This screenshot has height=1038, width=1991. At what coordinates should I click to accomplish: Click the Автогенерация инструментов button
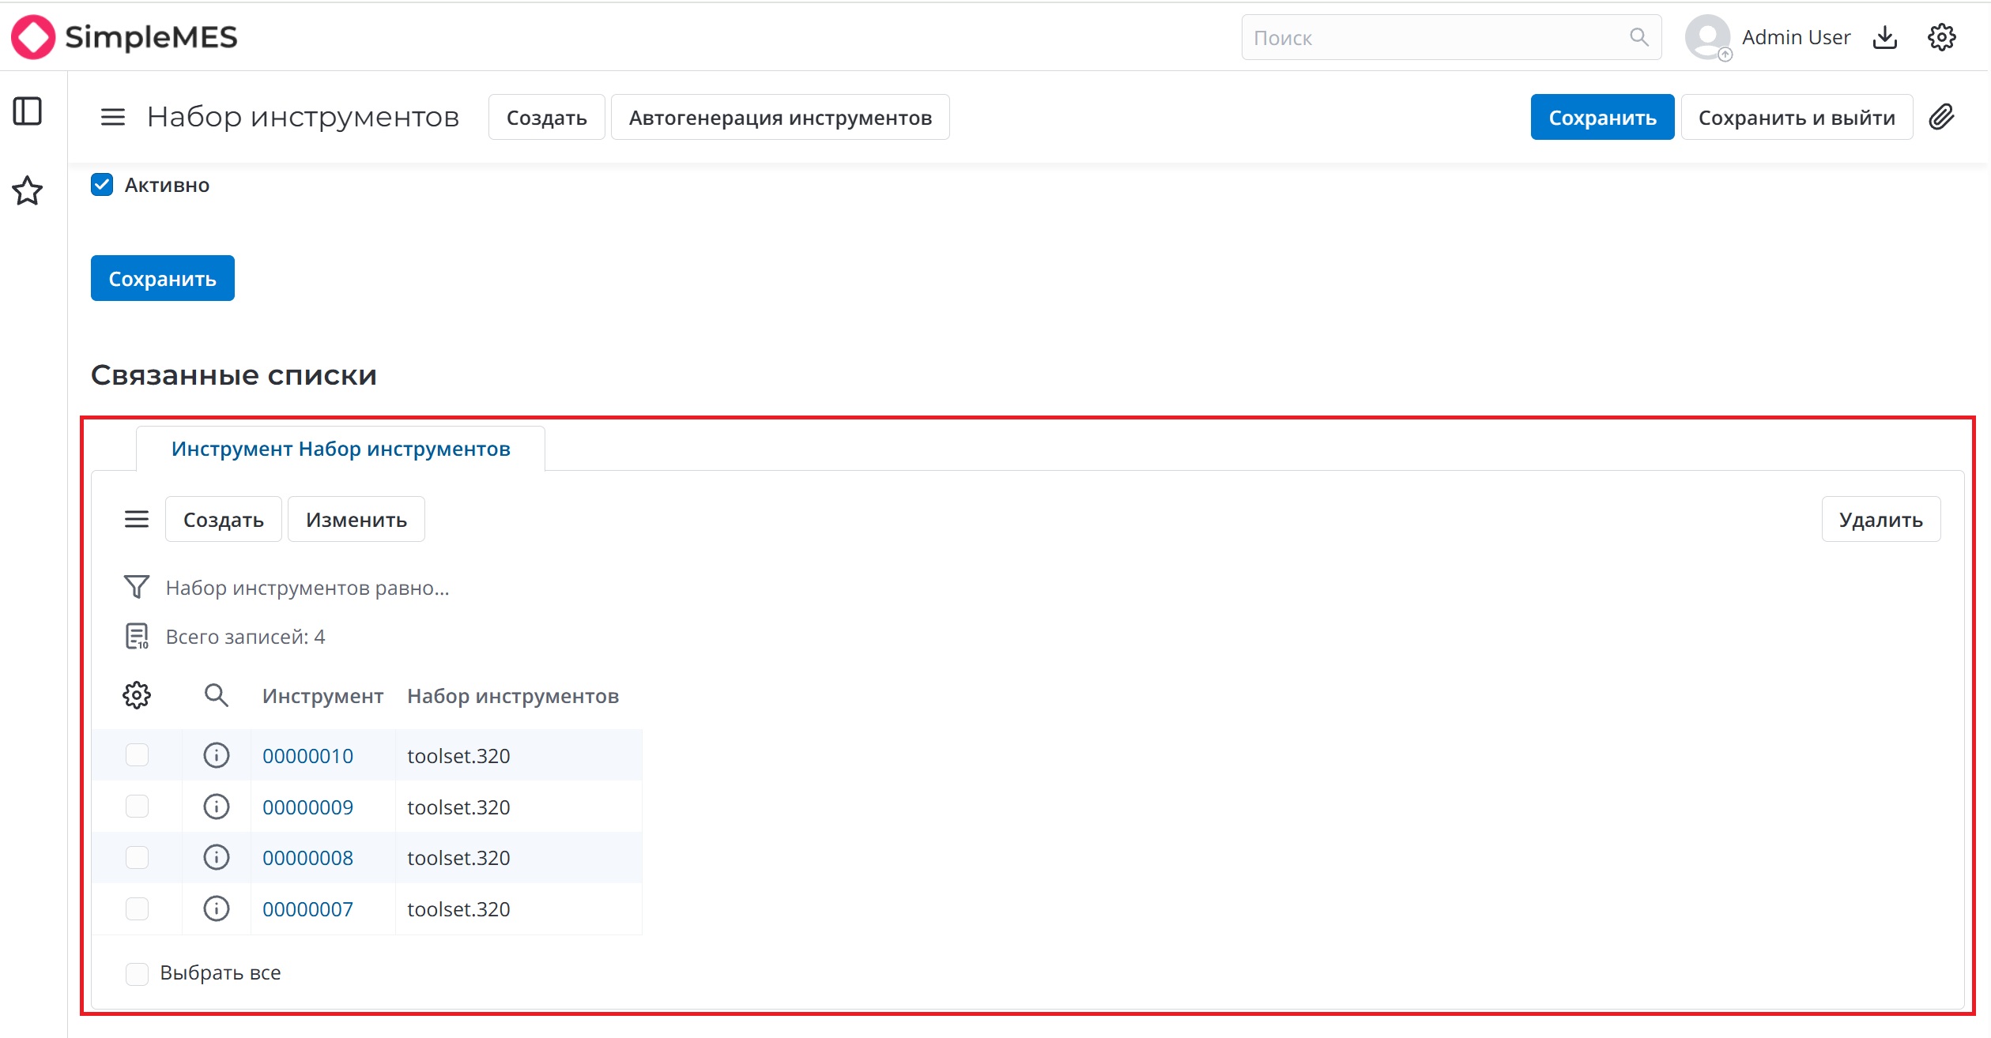click(x=780, y=118)
